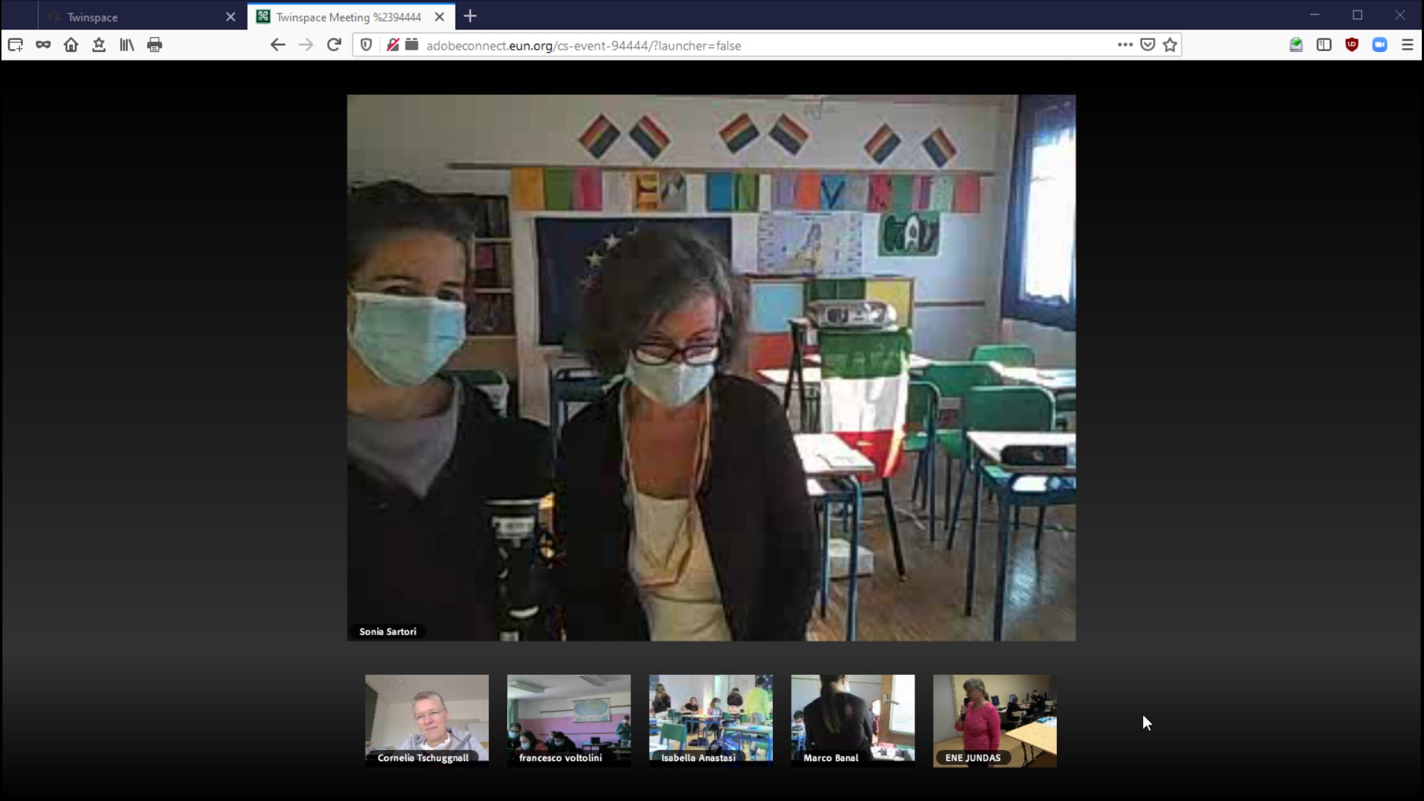Open the Firefox hamburger menu
The height and width of the screenshot is (801, 1424).
tap(1408, 44)
